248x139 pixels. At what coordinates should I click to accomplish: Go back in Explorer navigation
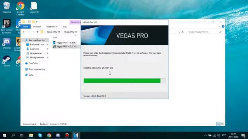click(24, 32)
